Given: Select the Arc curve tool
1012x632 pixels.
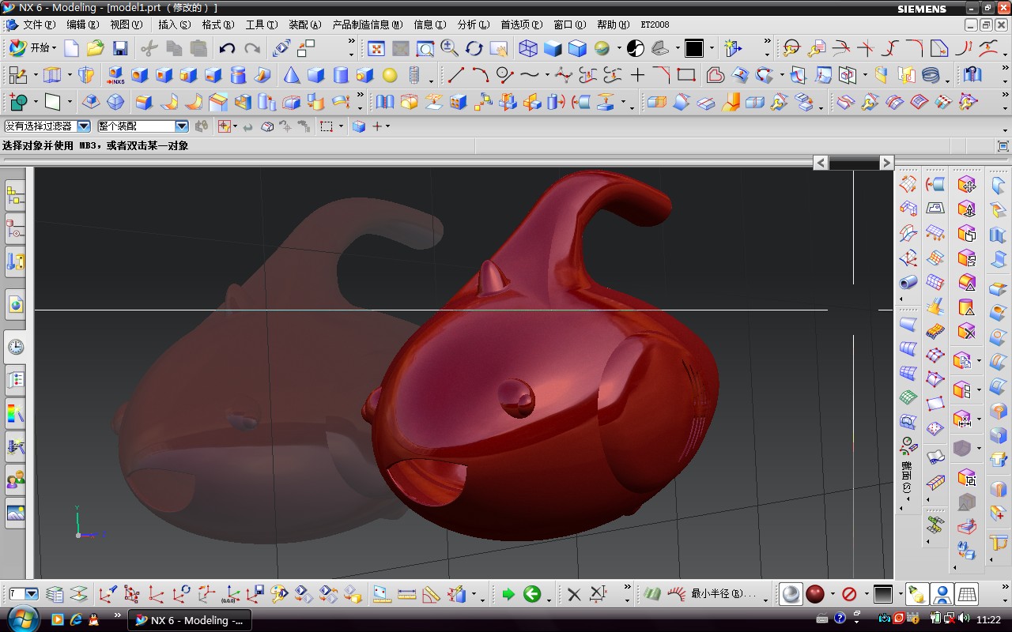Looking at the screenshot, I should tap(481, 76).
